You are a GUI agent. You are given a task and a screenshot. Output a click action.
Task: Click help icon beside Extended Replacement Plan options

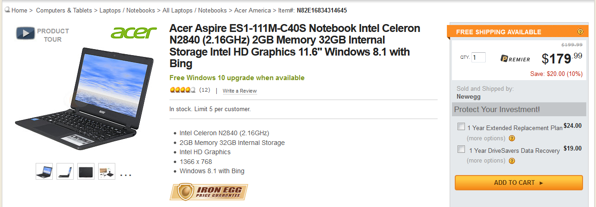pyautogui.click(x=512, y=138)
